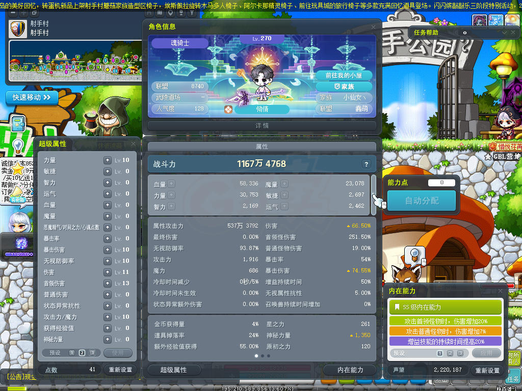Increase 暴击率 in the 超级属性 panel
Image resolution: width=522 pixels, height=391 pixels.
click(107, 239)
